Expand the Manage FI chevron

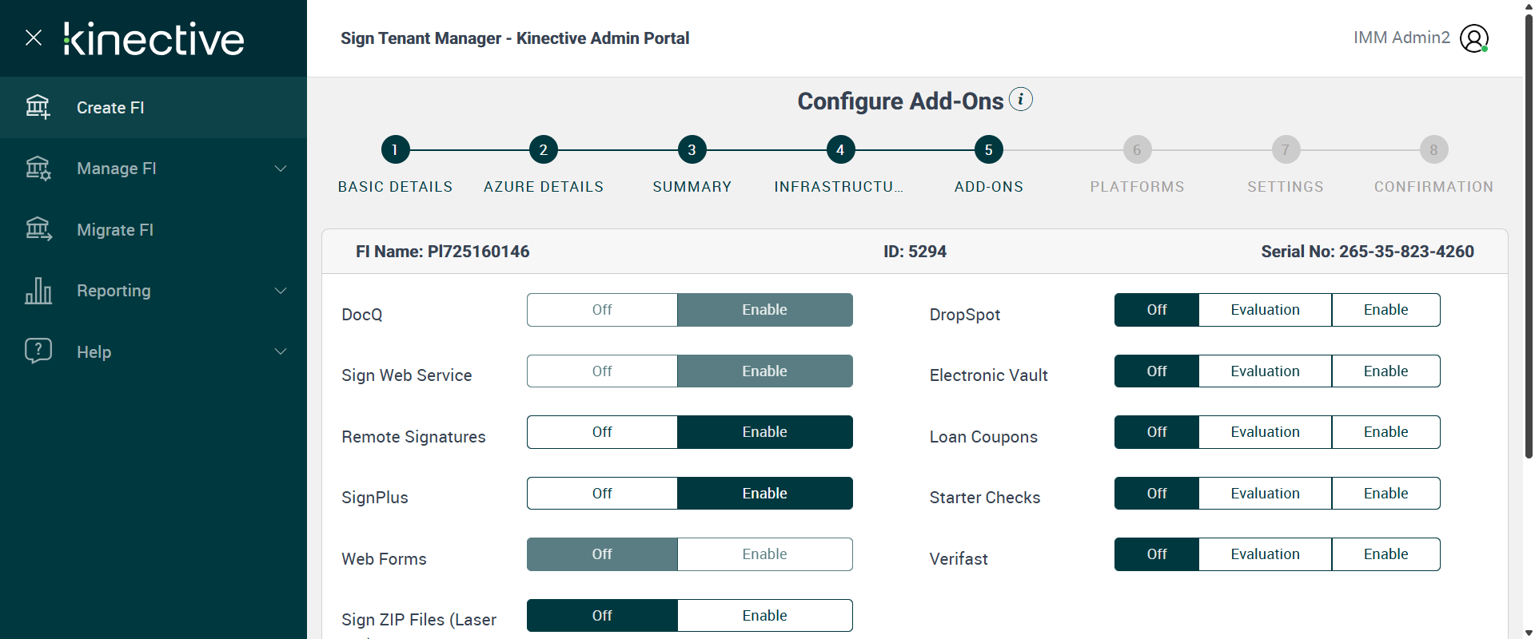[281, 169]
